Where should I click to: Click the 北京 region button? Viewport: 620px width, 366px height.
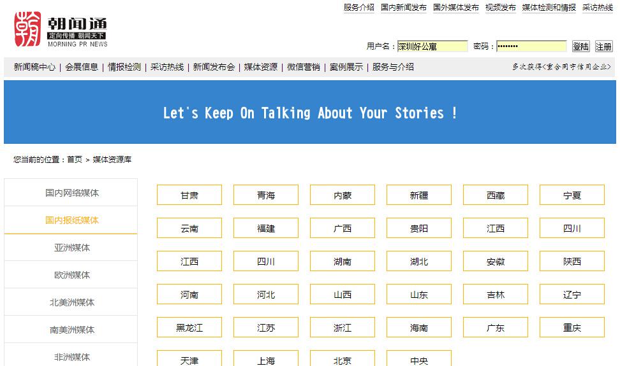tap(343, 360)
